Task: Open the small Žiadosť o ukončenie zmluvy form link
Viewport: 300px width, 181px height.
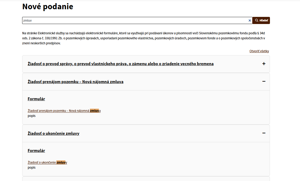Action: pos(42,163)
